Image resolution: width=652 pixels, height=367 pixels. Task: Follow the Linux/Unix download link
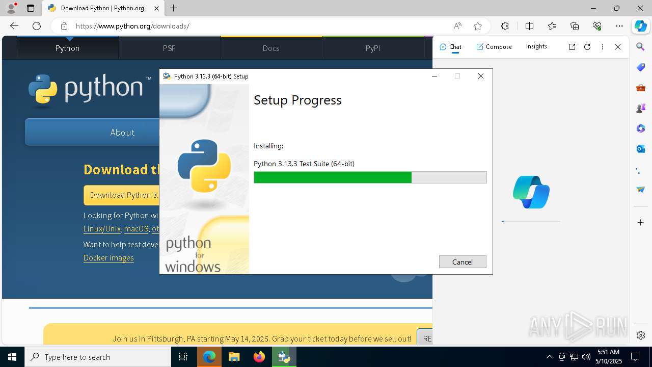point(102,229)
